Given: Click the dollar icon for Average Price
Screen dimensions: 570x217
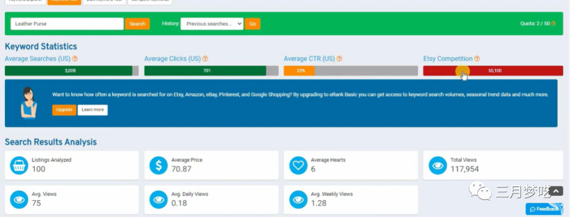Looking at the screenshot, I should pyautogui.click(x=158, y=165).
